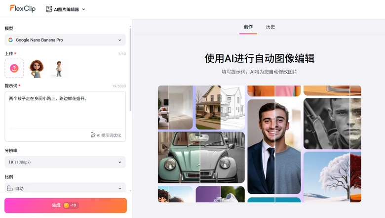Viewport: 385px width, 218px height.
Task: Click the white sneaker example image
Action: [220, 194]
